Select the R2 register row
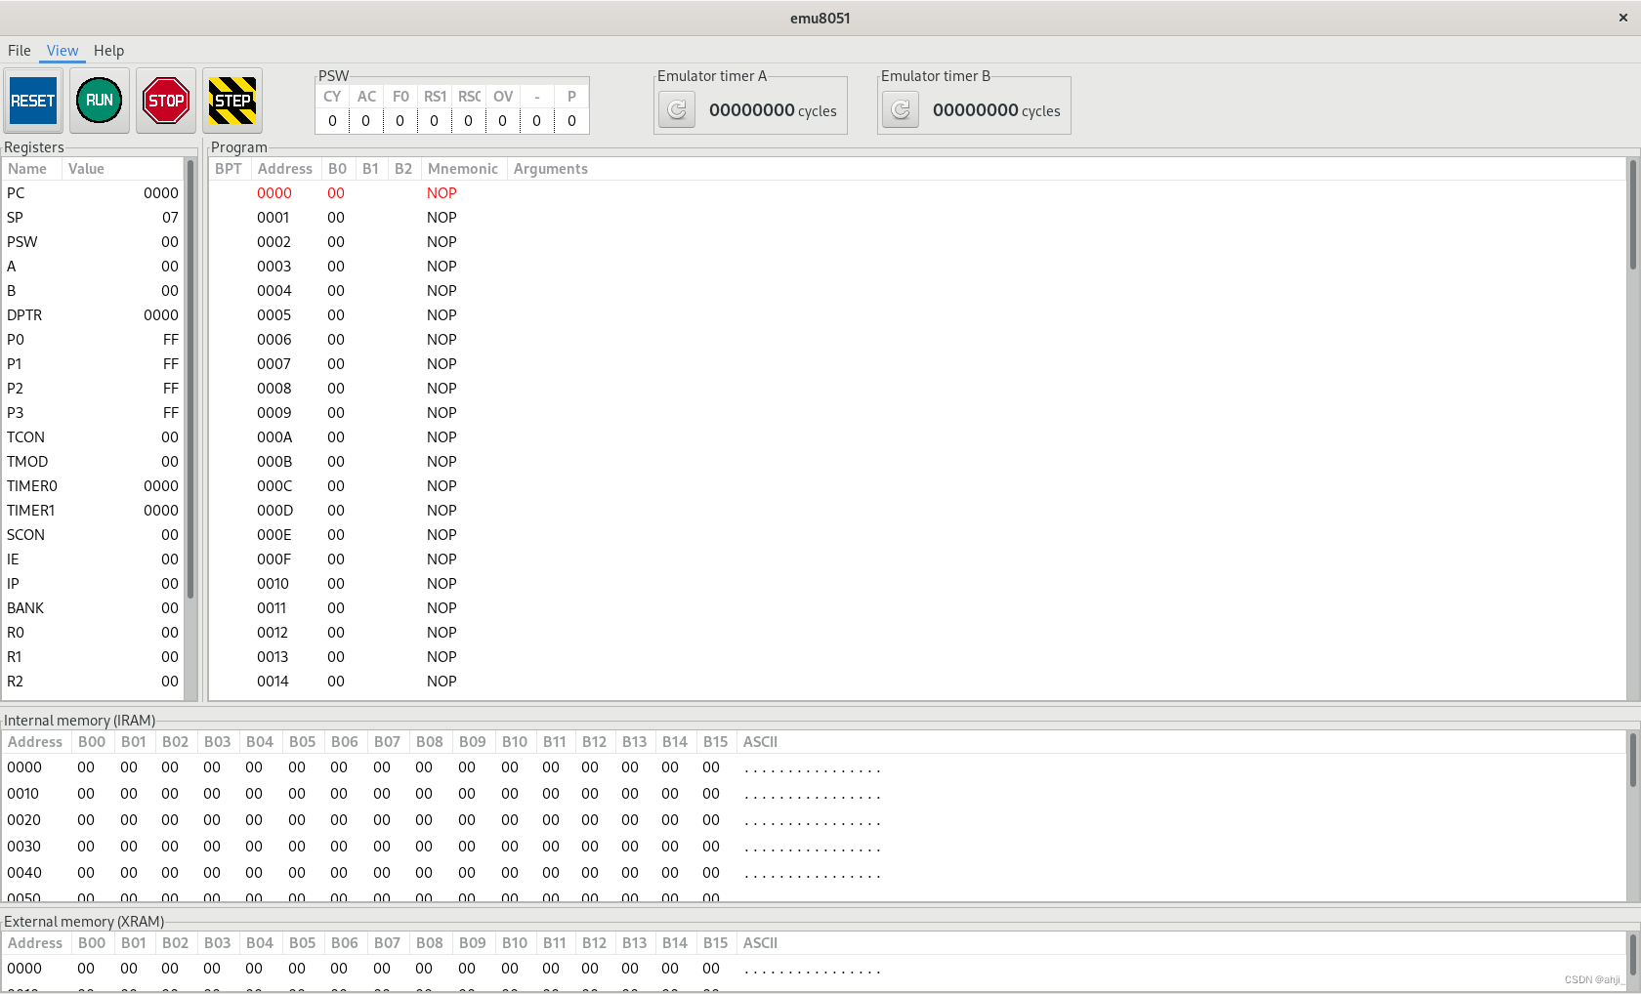Viewport: 1641px width, 994px height. (93, 682)
